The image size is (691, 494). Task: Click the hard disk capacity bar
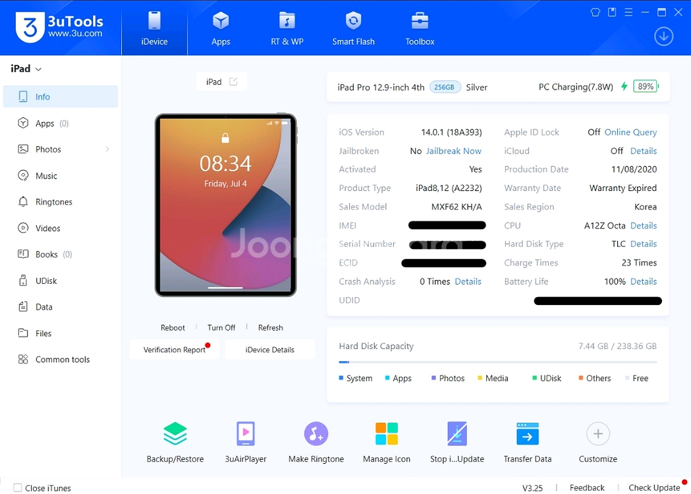(497, 362)
